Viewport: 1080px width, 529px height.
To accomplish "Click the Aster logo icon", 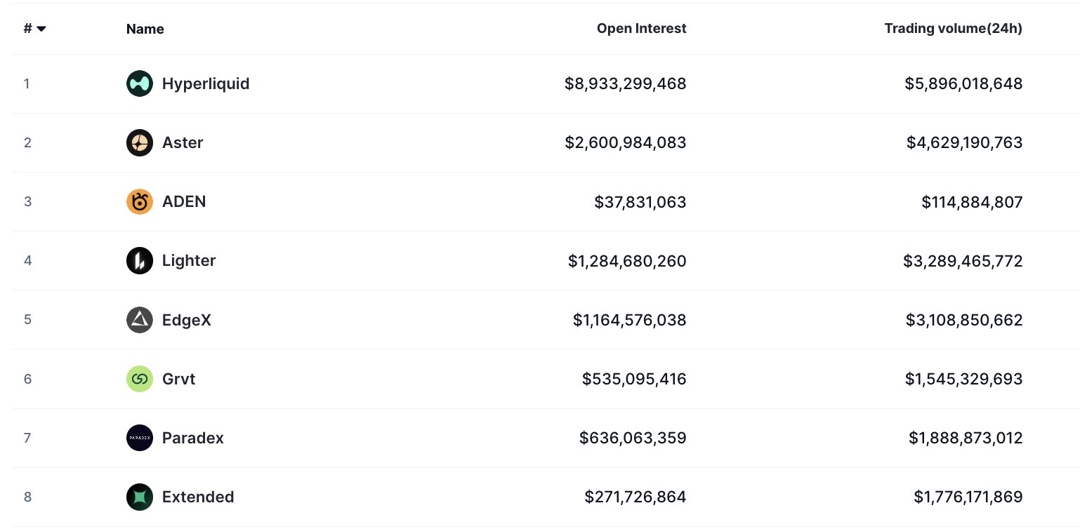I will click(x=140, y=143).
